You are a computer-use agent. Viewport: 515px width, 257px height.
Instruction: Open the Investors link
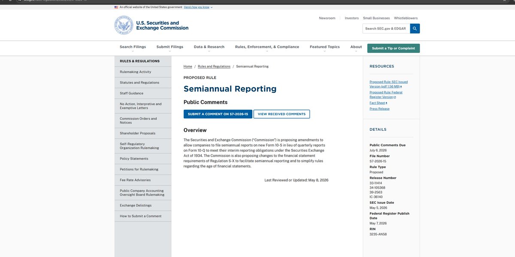coord(351,18)
